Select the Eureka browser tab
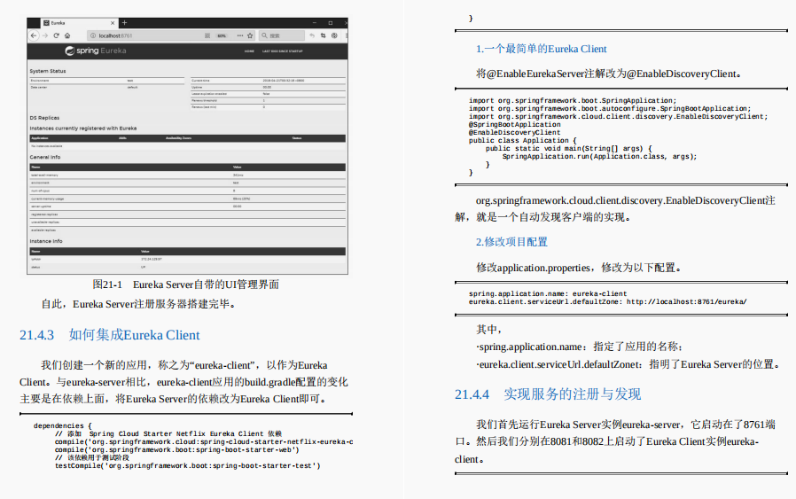The image size is (796, 499). click(79, 23)
